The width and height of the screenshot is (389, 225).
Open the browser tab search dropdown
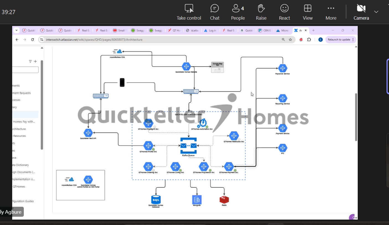[x=16, y=30]
